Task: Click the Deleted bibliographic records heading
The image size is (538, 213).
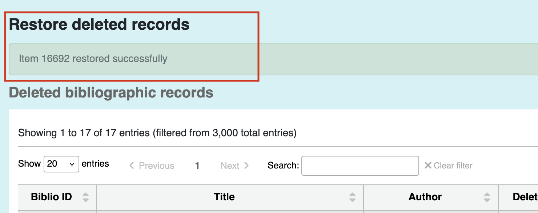Action: 111,93
